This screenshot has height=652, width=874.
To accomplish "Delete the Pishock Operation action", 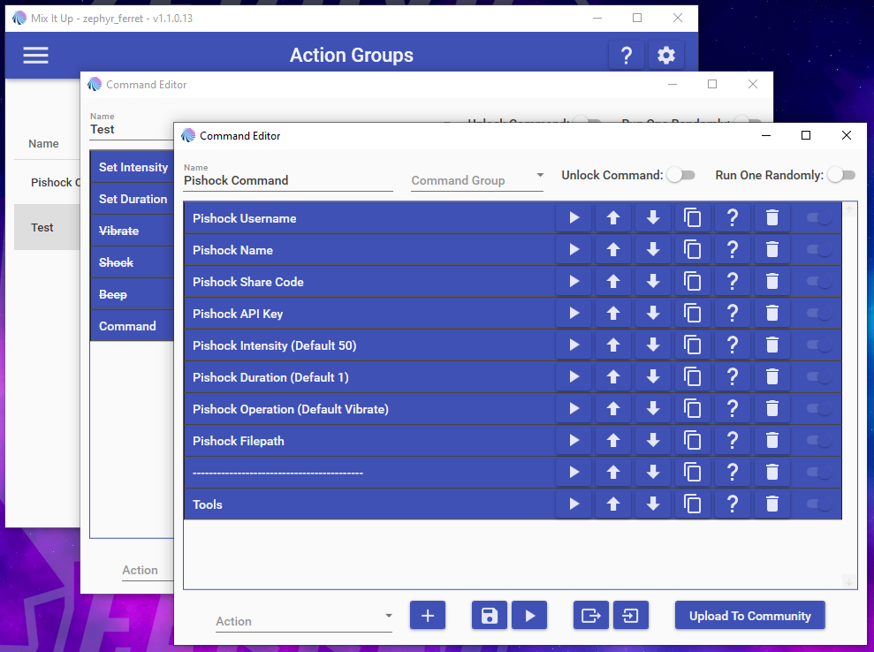I will [x=772, y=408].
